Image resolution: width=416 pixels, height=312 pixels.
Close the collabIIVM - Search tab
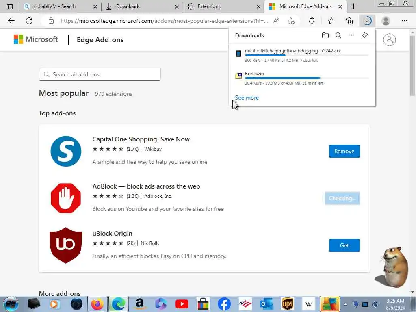tap(95, 6)
